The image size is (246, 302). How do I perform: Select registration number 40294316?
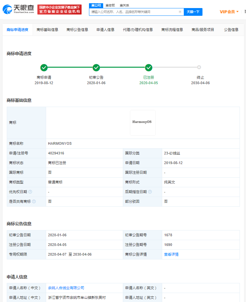tap(56, 153)
